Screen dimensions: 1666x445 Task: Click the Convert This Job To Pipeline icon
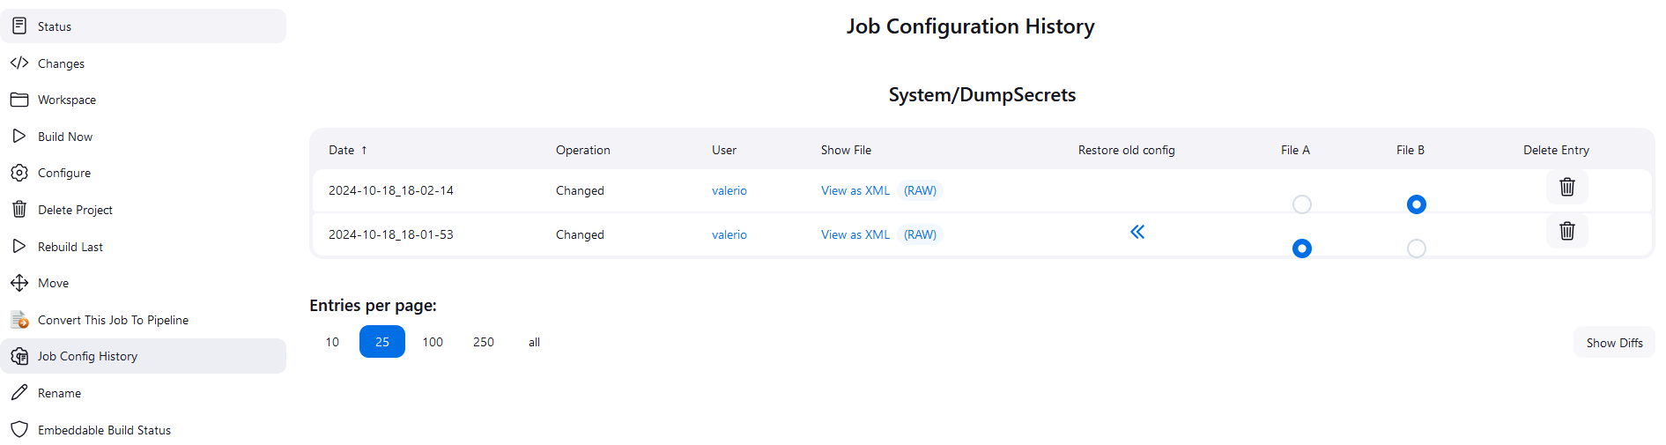tap(19, 320)
